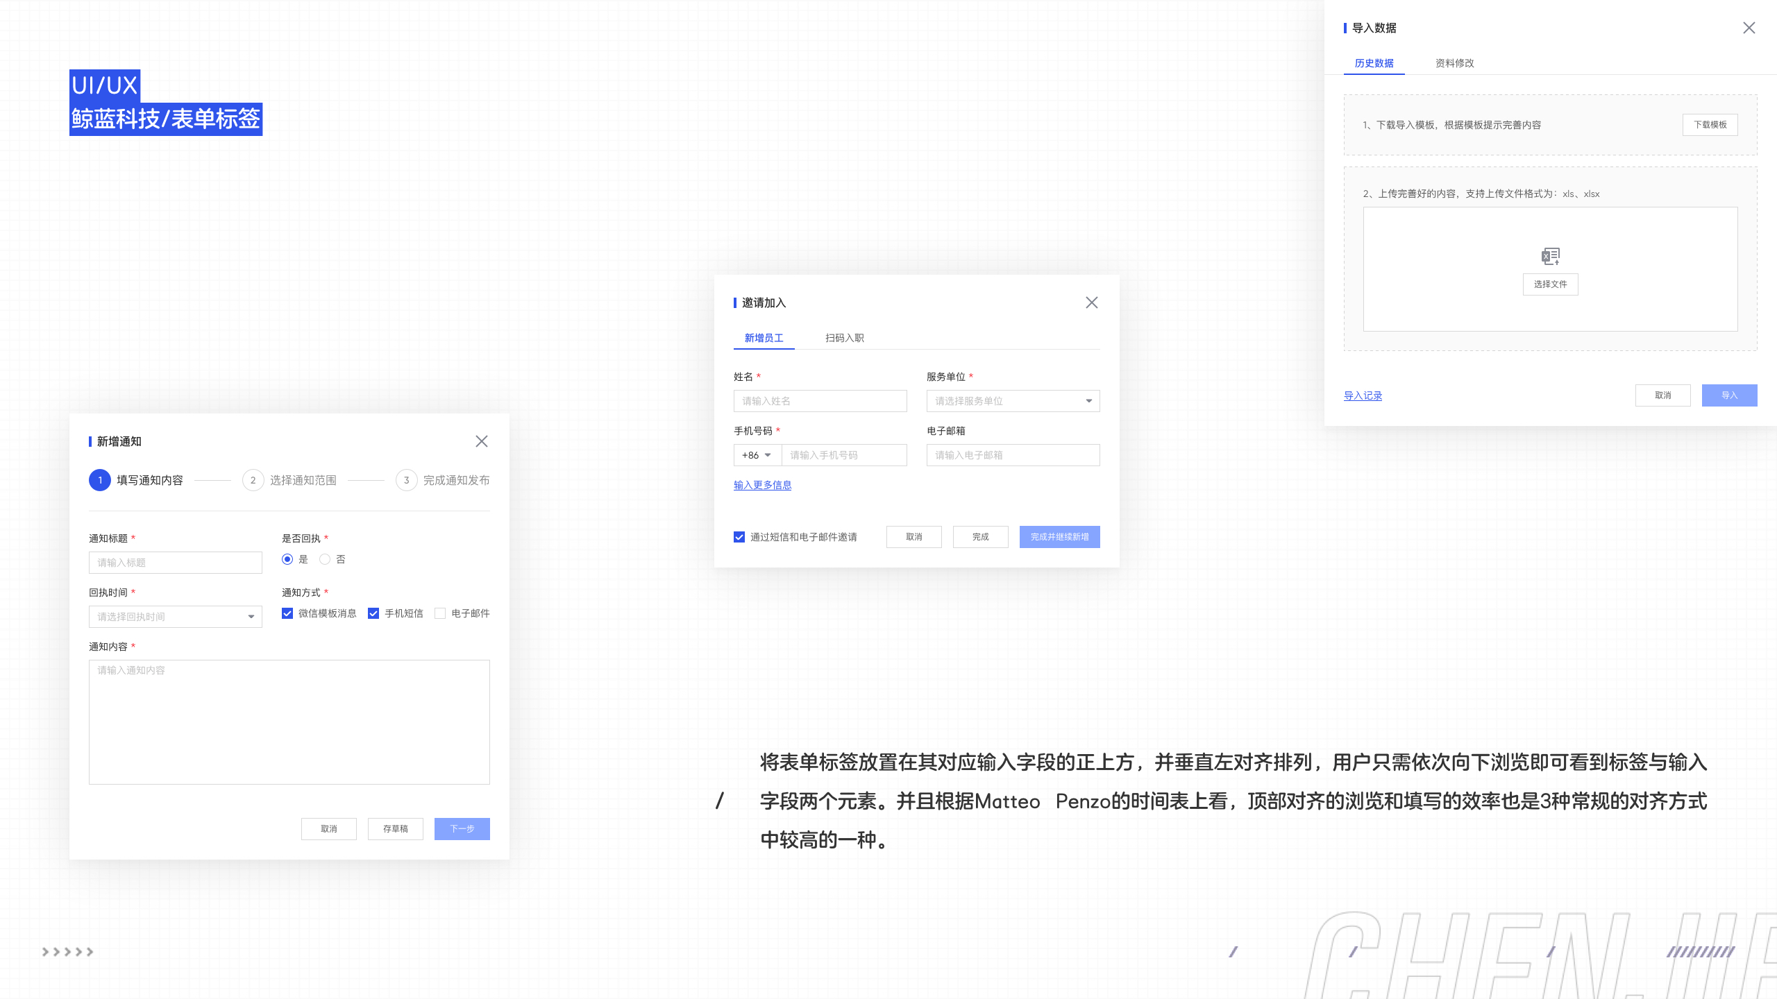
Task: Switch to the 资料修改 tab
Action: 1455,63
